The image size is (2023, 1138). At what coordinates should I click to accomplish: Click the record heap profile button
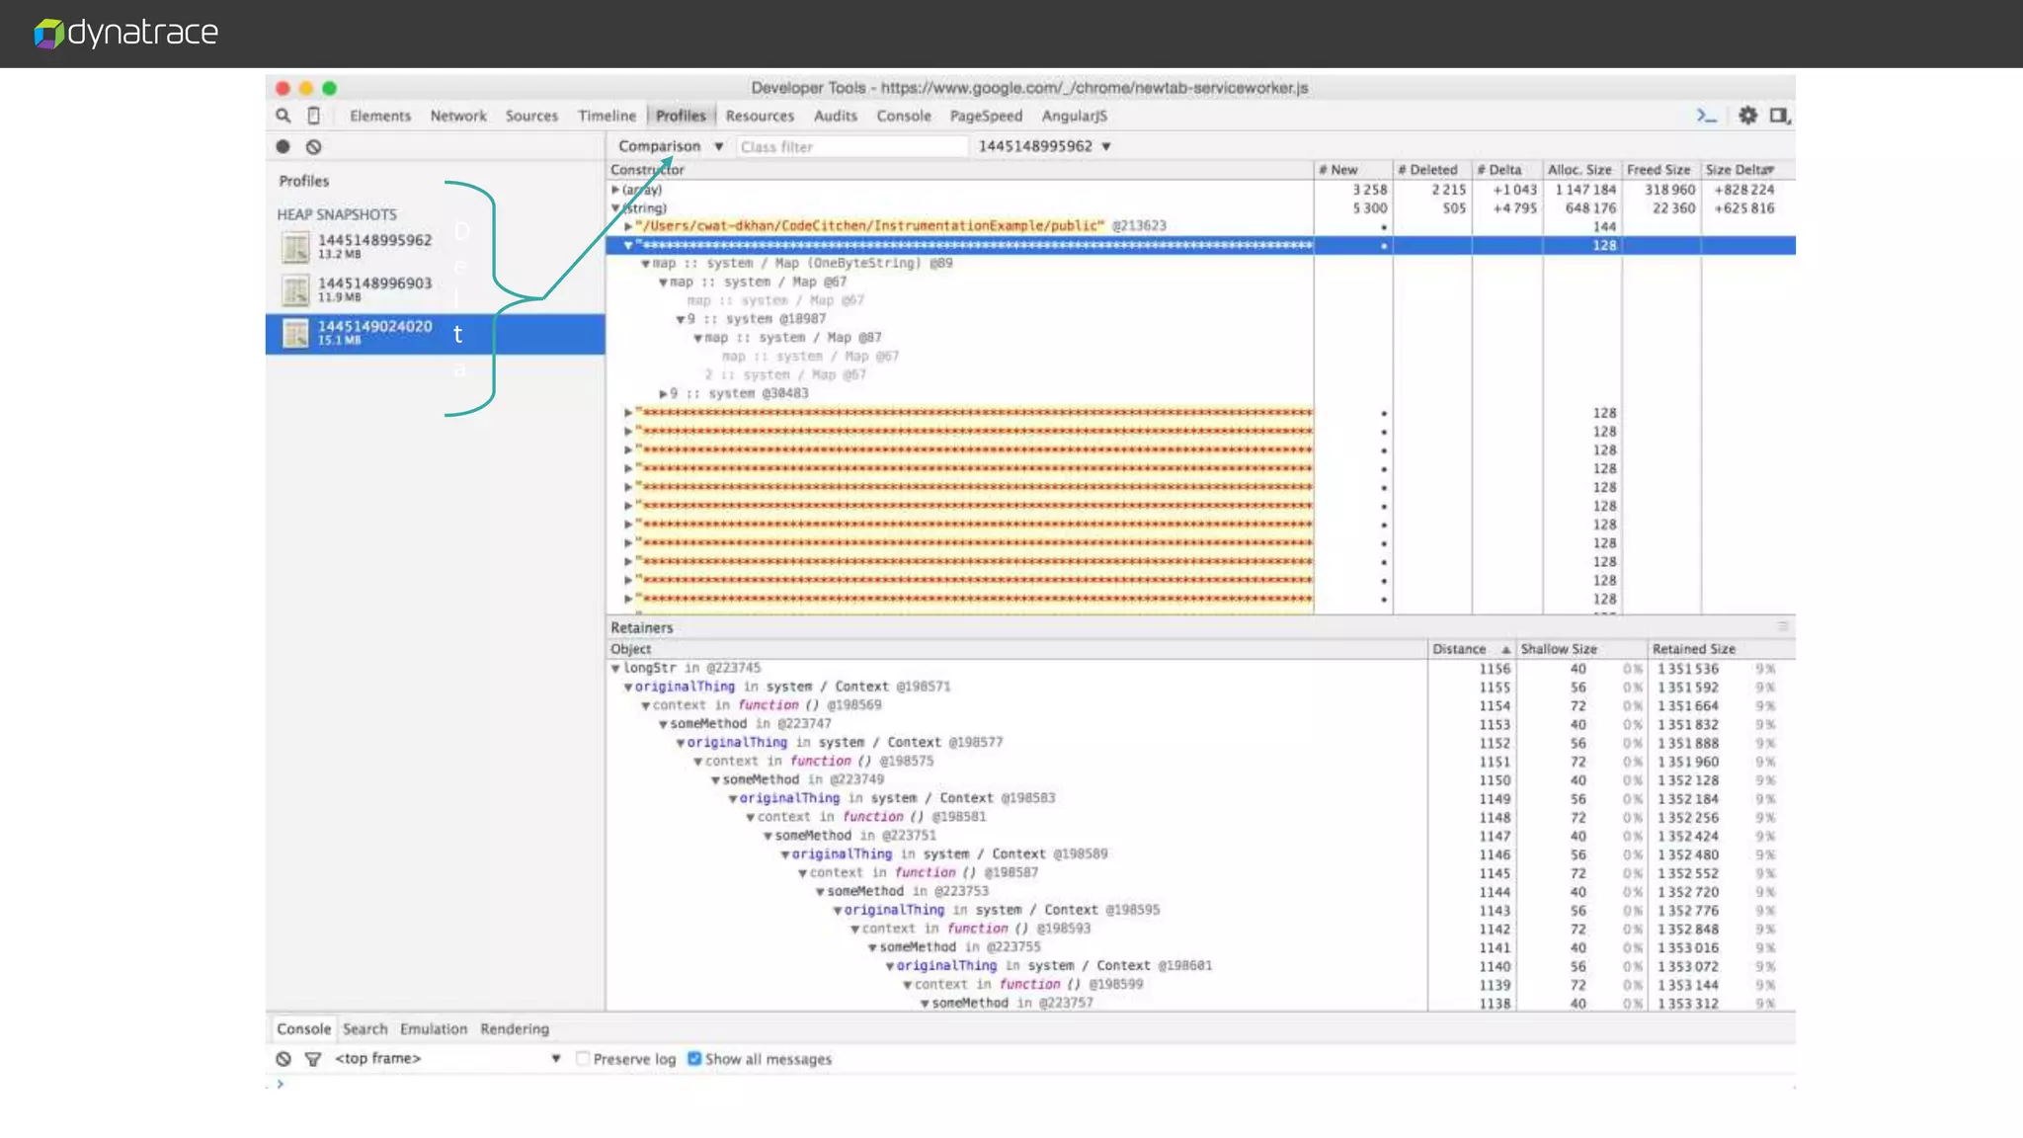point(283,146)
